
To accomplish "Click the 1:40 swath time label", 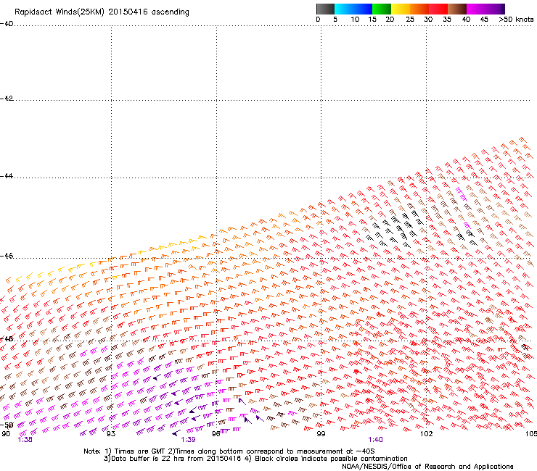I will coord(376,440).
